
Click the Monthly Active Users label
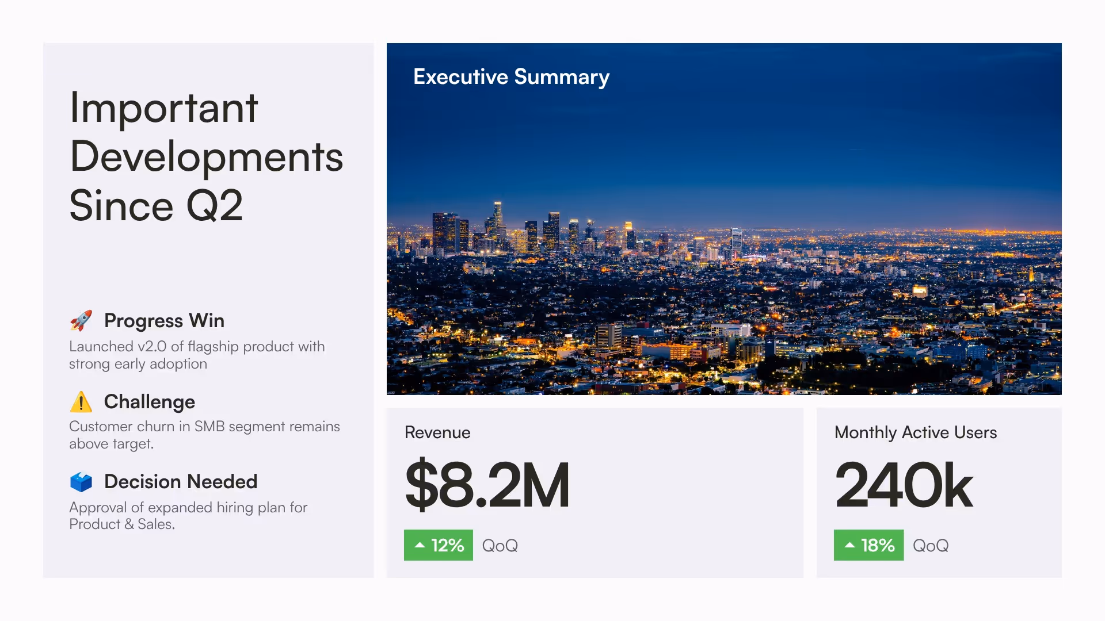pos(916,432)
